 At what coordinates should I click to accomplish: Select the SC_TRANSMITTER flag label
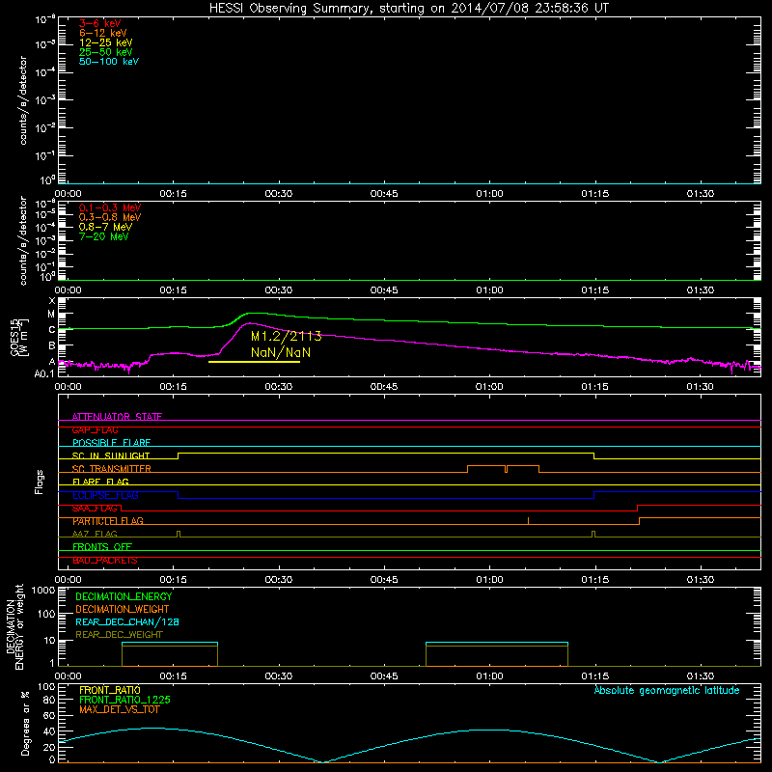click(112, 469)
